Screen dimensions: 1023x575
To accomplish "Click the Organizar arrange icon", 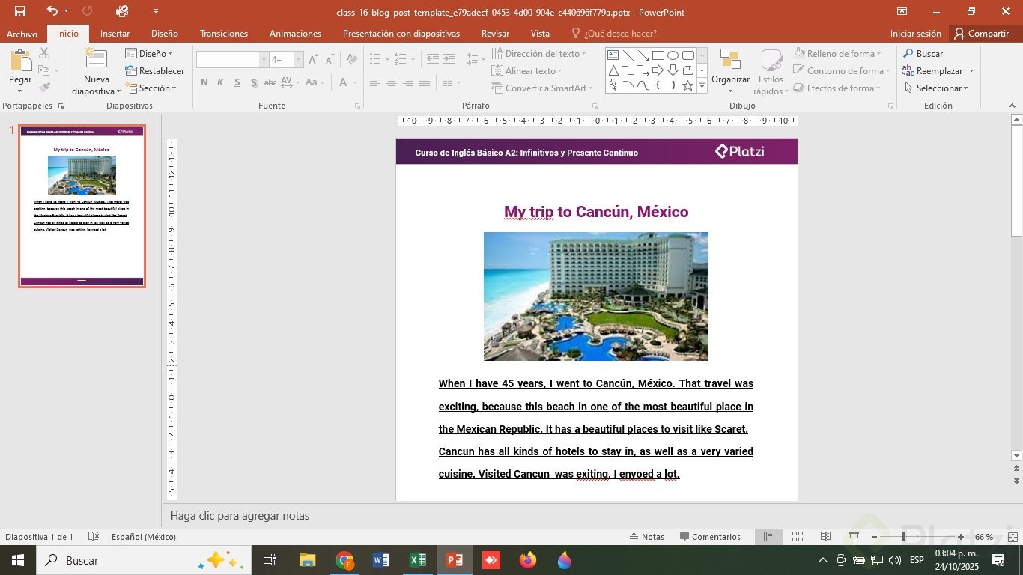I will [729, 60].
